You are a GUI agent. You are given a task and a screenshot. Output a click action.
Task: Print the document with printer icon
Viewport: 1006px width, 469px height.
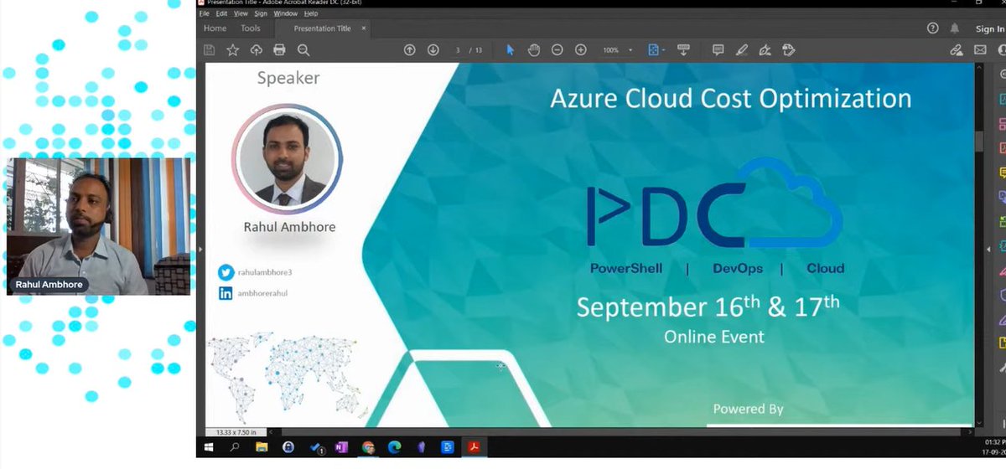click(x=280, y=50)
